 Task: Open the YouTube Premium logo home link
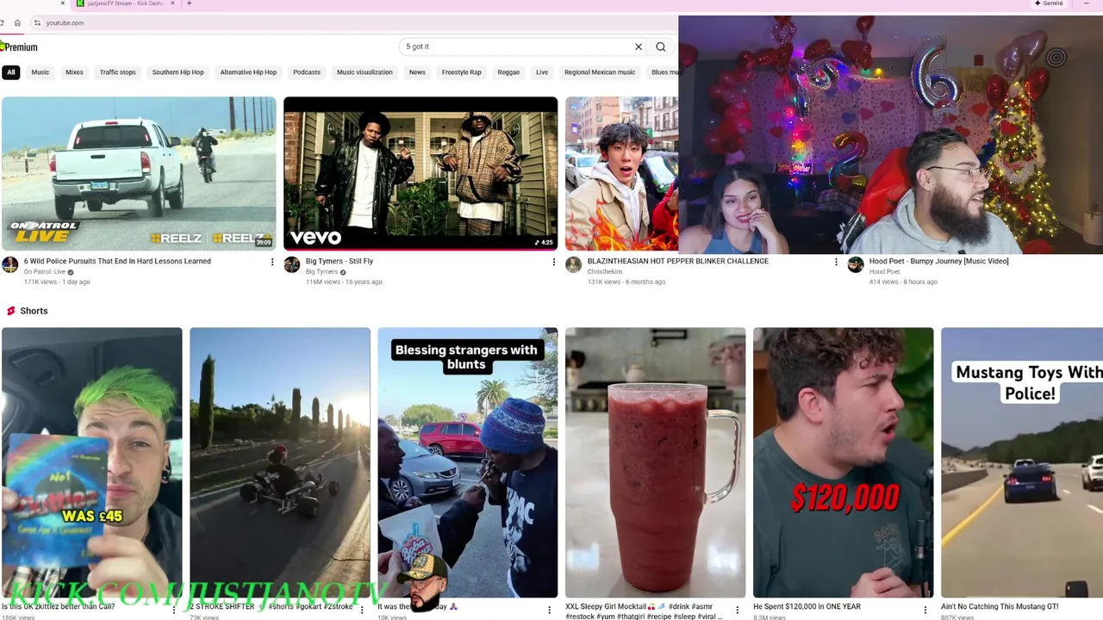[19, 47]
